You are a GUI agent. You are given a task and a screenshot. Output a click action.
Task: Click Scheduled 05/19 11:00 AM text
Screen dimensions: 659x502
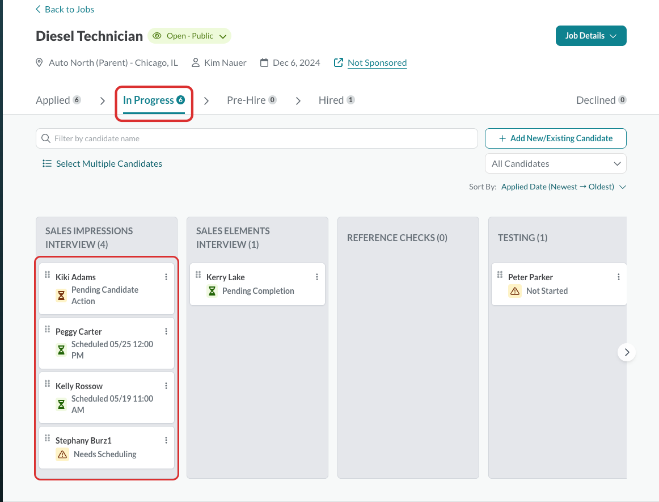(112, 404)
